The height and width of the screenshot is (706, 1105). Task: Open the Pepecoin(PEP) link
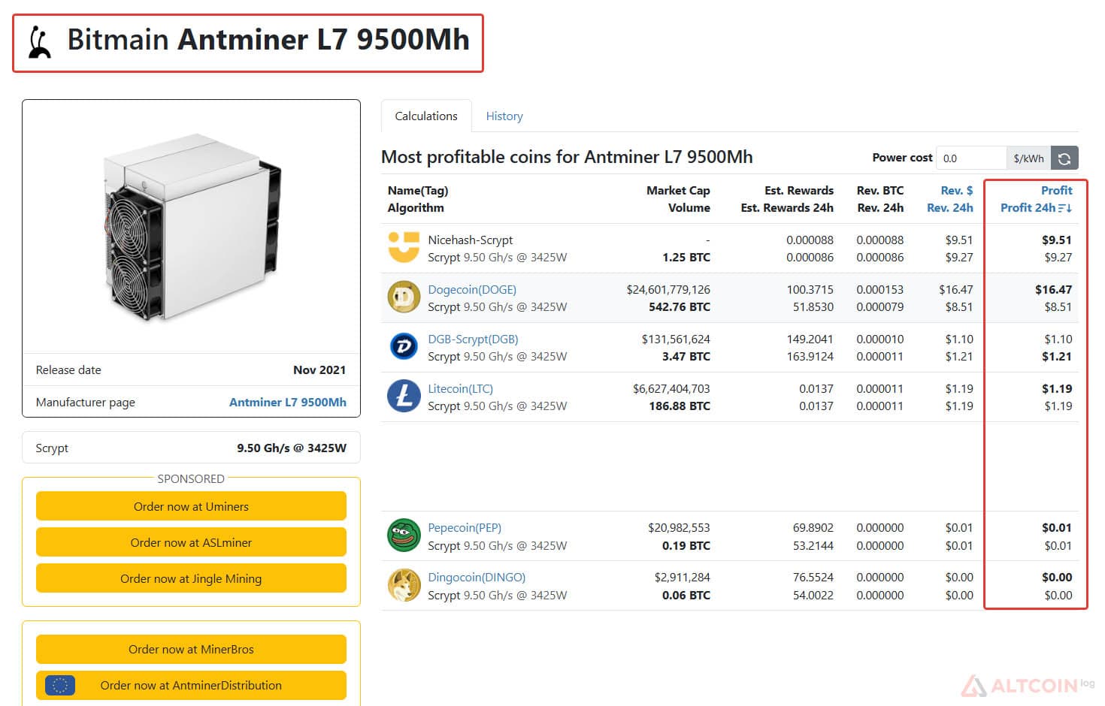[465, 527]
